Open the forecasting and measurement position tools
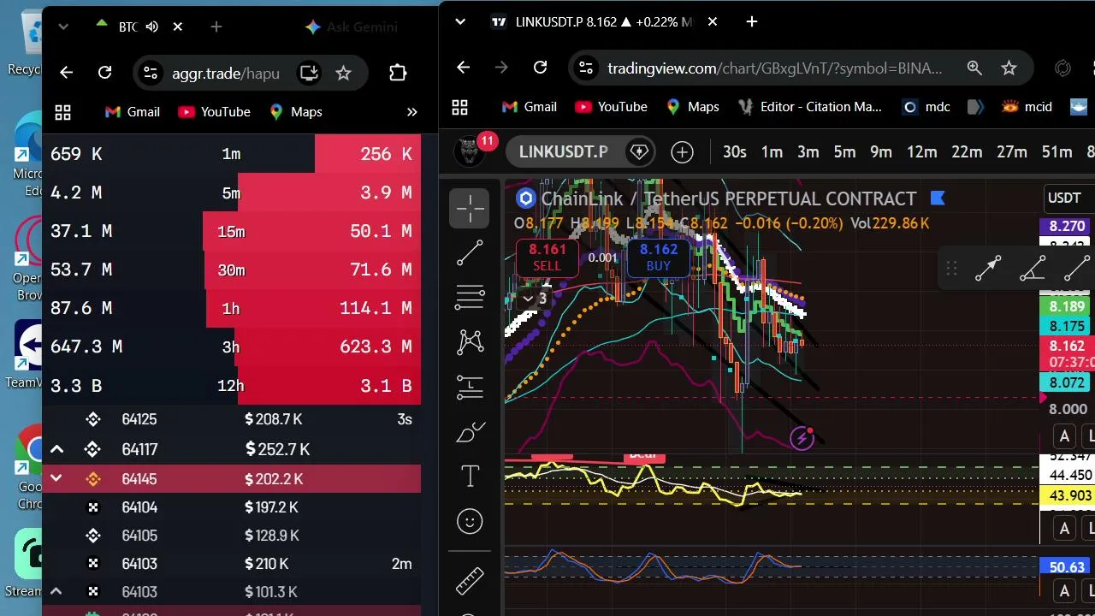Image resolution: width=1095 pixels, height=616 pixels. click(470, 387)
